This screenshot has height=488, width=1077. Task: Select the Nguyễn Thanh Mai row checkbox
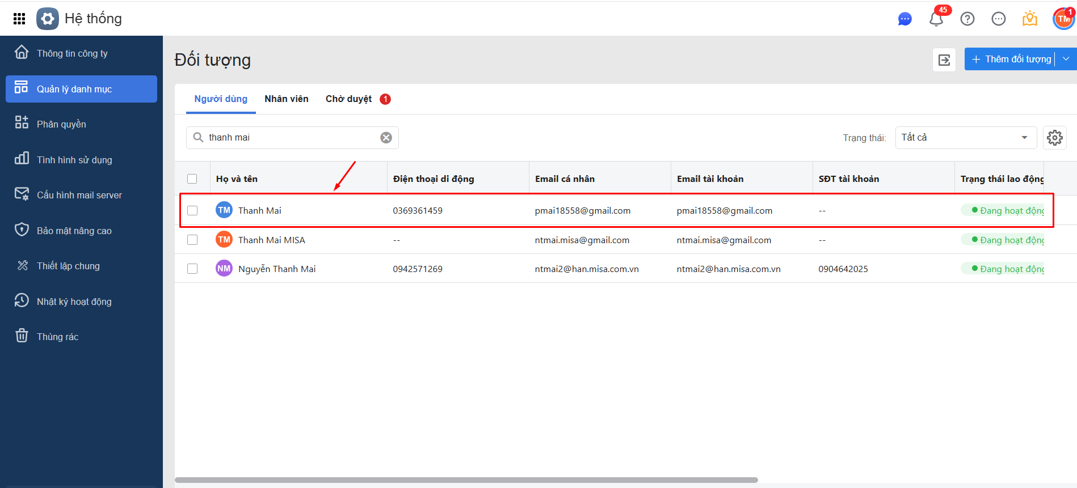tap(192, 269)
